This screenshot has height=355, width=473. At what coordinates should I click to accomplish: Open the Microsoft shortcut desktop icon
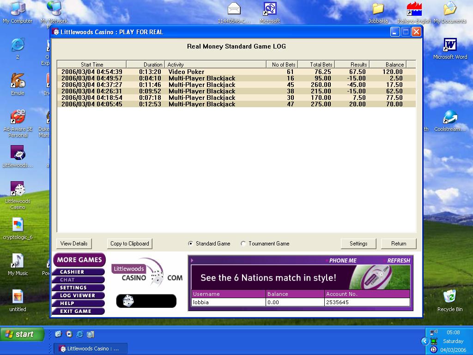point(270,12)
